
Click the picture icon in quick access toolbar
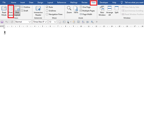(64, 22)
